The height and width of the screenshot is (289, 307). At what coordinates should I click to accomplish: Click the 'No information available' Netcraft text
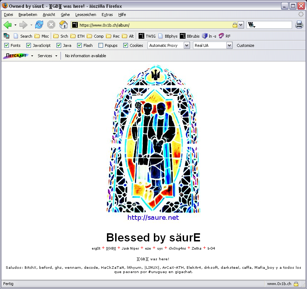pyautogui.click(x=85, y=56)
